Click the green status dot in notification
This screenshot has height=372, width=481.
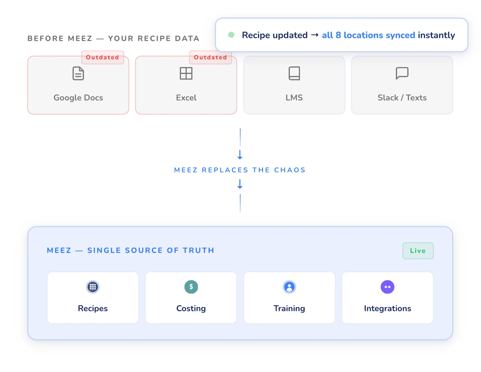tap(231, 35)
